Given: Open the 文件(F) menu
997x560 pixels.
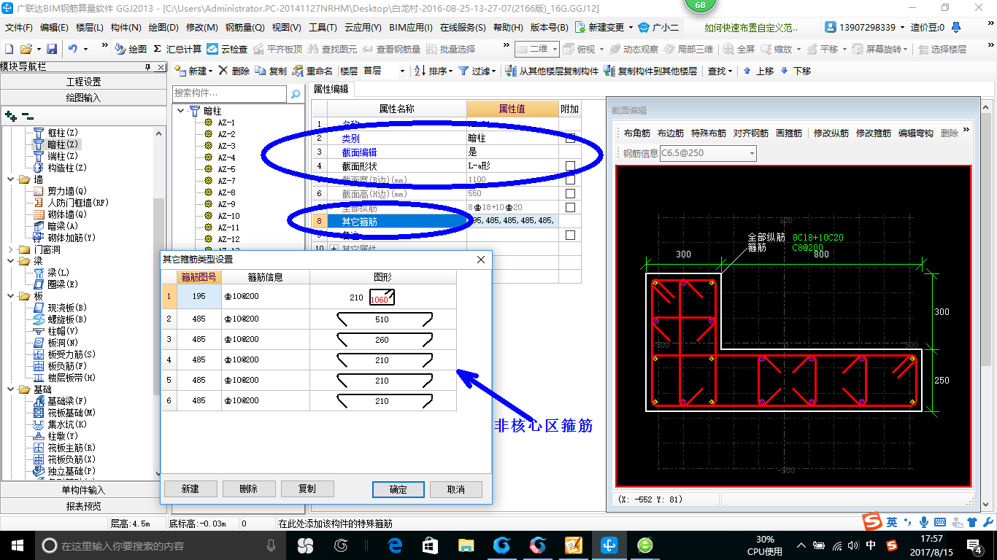Looking at the screenshot, I should pyautogui.click(x=18, y=28).
